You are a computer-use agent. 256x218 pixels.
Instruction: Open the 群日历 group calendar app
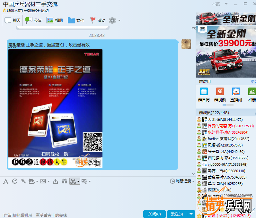coord(204,95)
